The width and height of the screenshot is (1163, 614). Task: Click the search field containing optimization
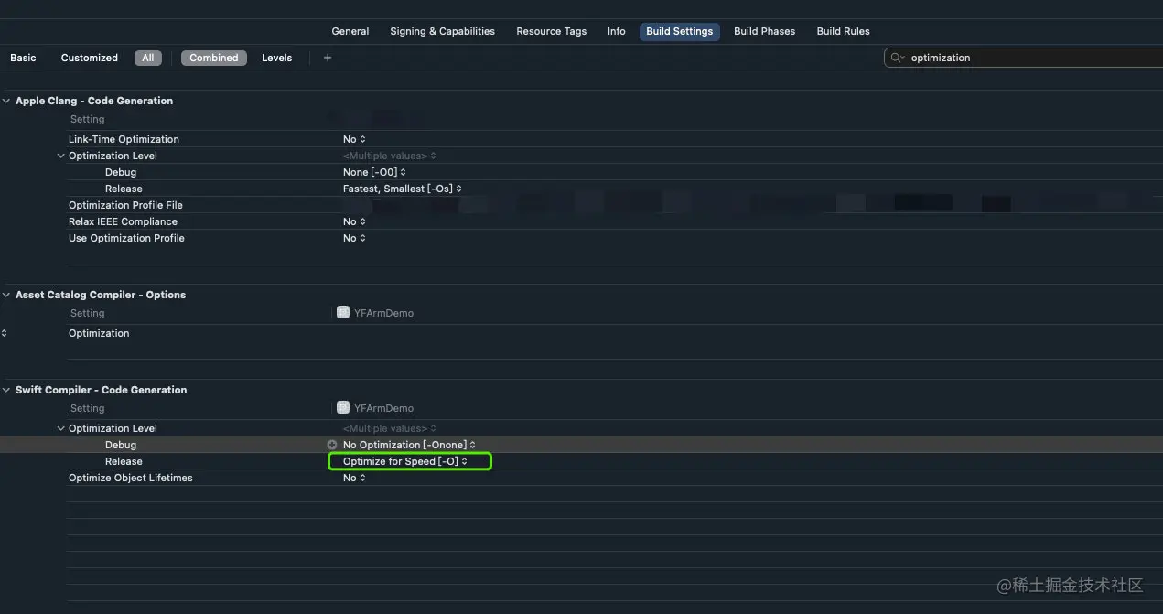tap(1022, 58)
